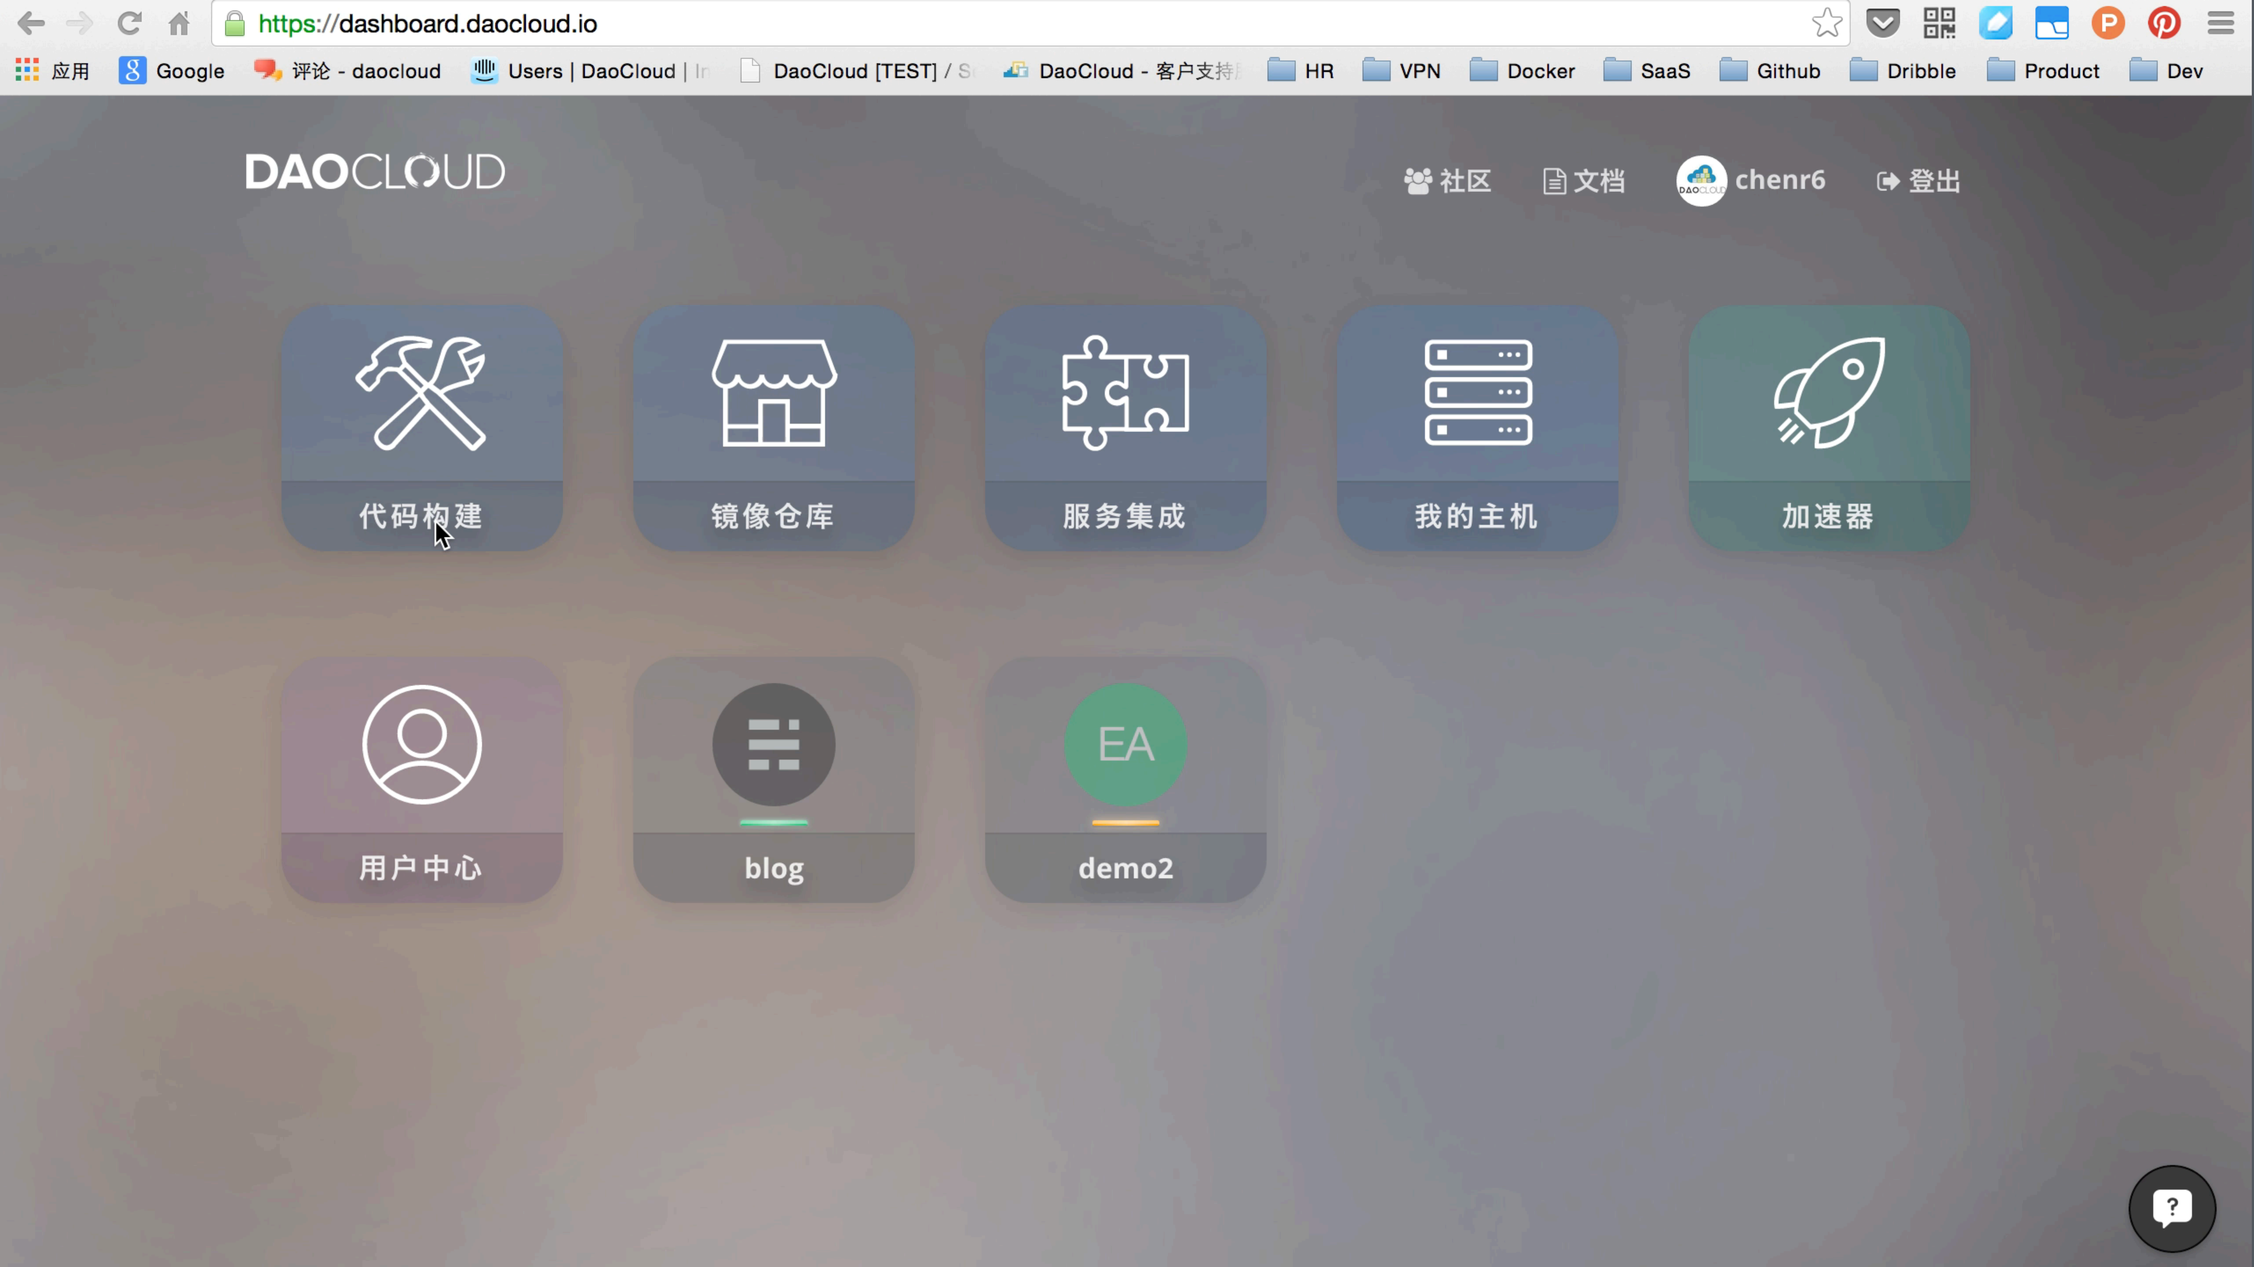Open the blog app tile
Viewport: 2254px width, 1267px height.
coord(774,779)
